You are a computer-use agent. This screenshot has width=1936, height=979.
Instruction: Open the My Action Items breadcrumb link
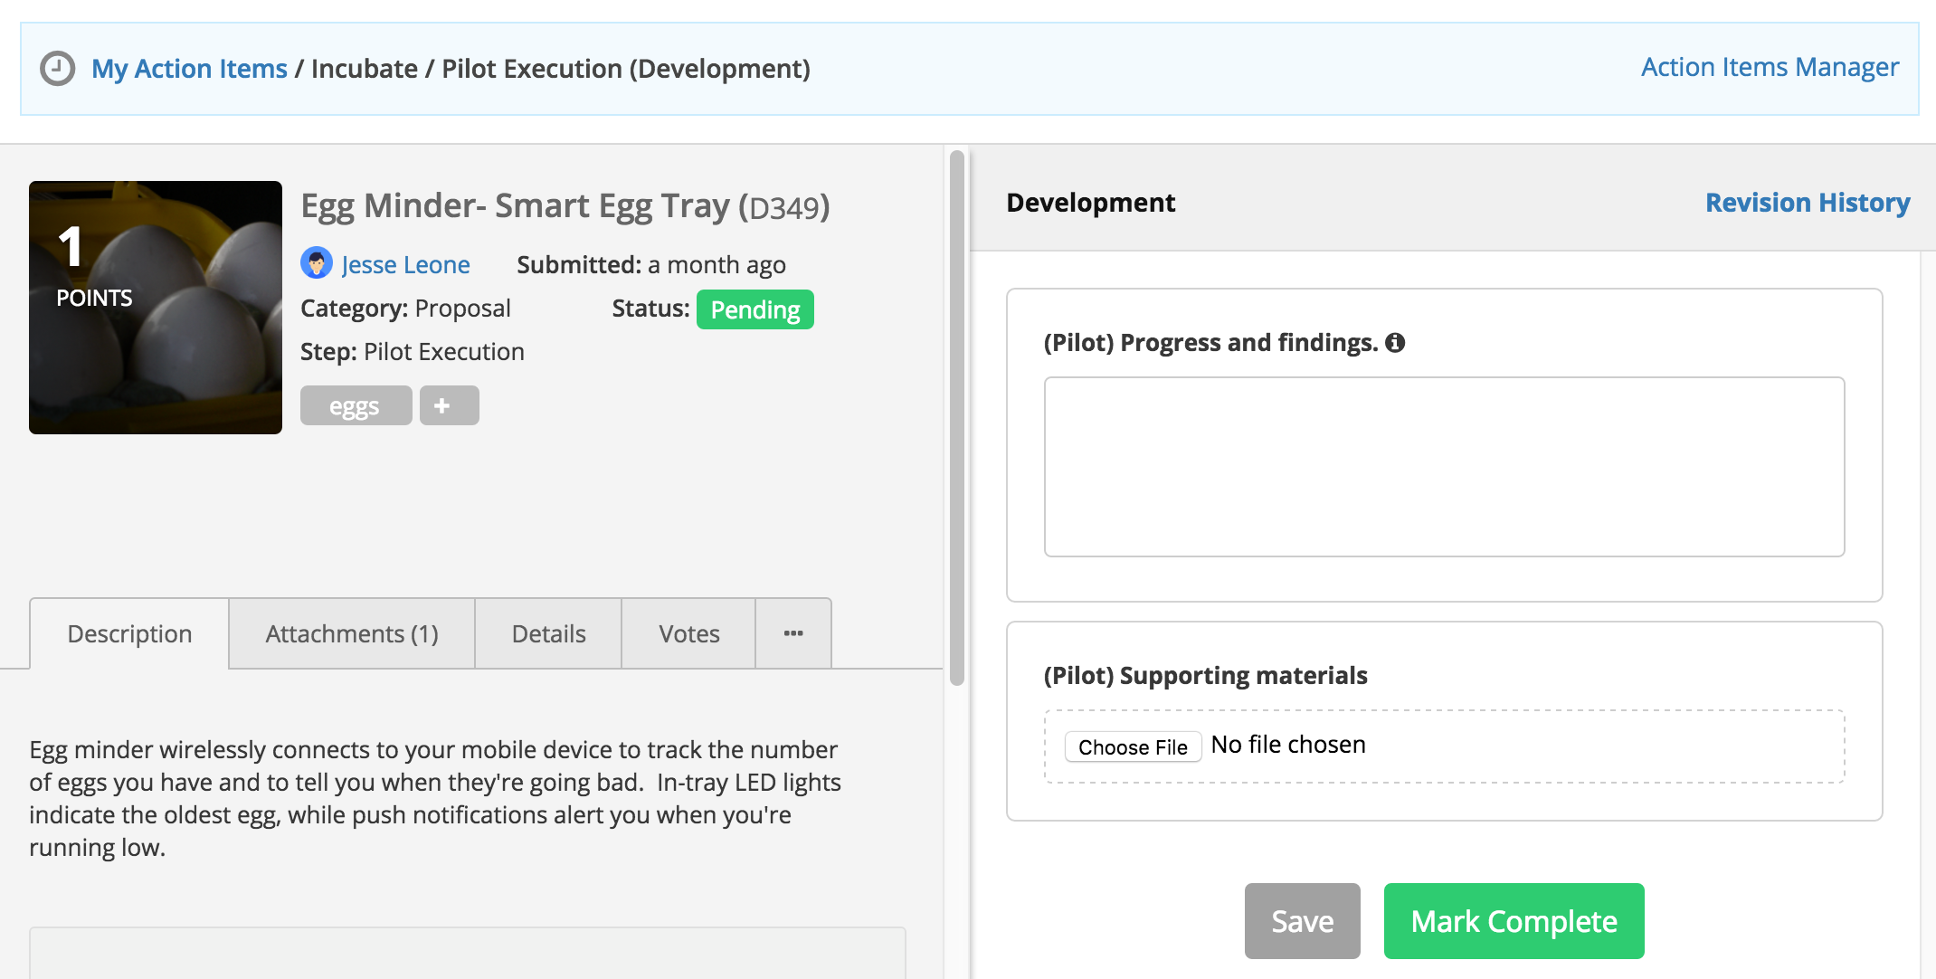[189, 69]
